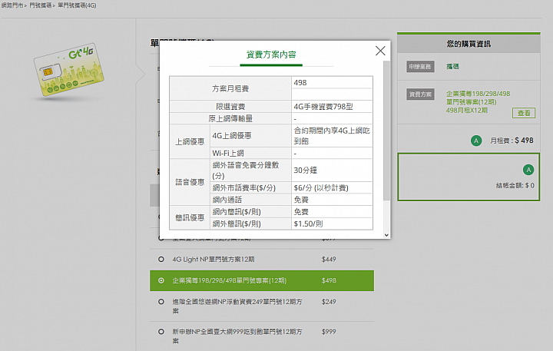Click the 限選資費 table cell
Viewport: 553px width, 351px height.
point(230,107)
